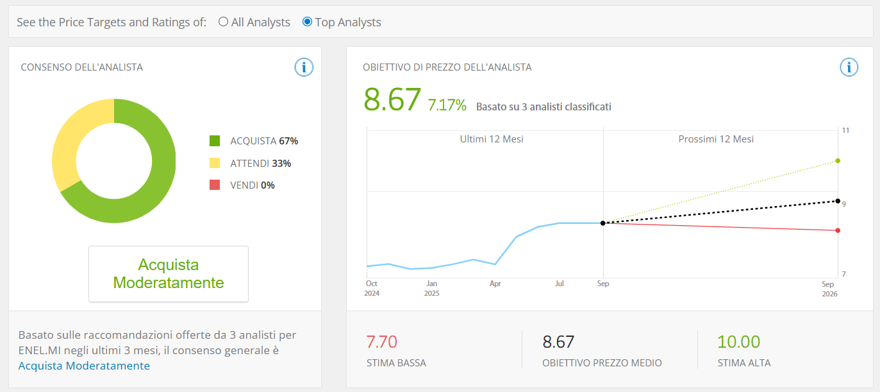The width and height of the screenshot is (880, 392).
Task: Click the 8.67 Obiettivo Prezzo Medio value
Action: tap(558, 342)
